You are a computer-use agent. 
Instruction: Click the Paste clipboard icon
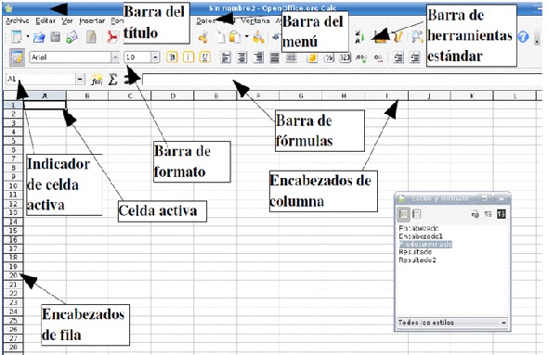click(235, 37)
